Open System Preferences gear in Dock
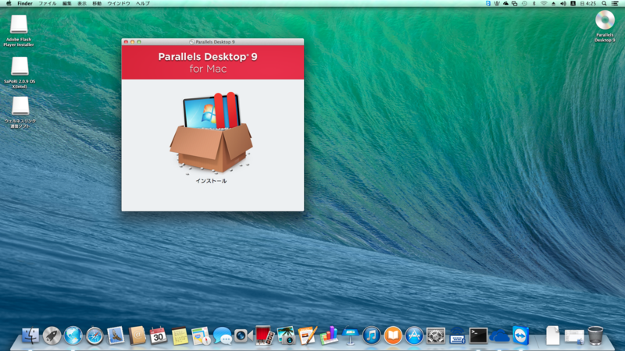 tap(435, 336)
